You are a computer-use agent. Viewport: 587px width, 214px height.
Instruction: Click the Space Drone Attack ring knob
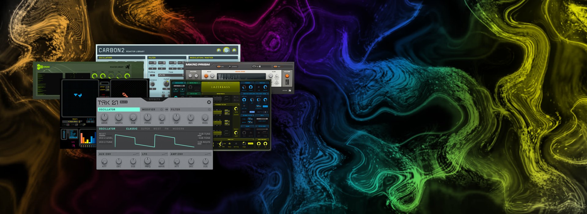coord(94,76)
